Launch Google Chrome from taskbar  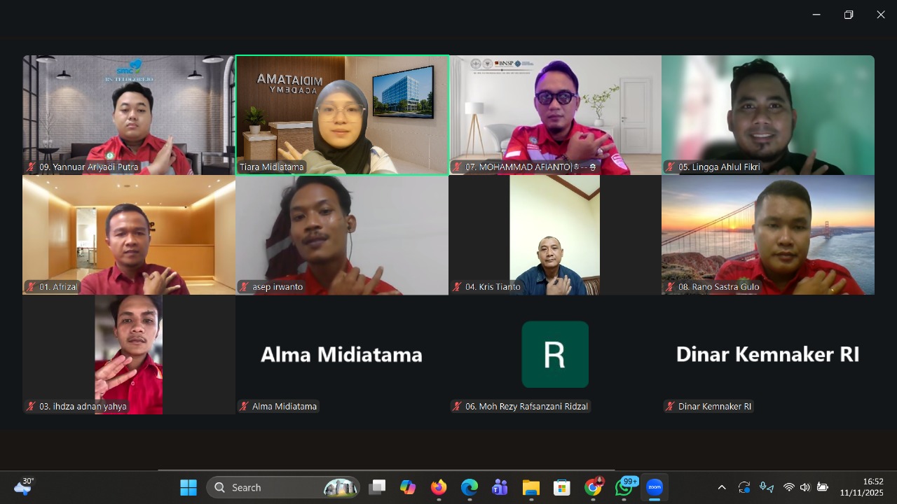(x=593, y=487)
